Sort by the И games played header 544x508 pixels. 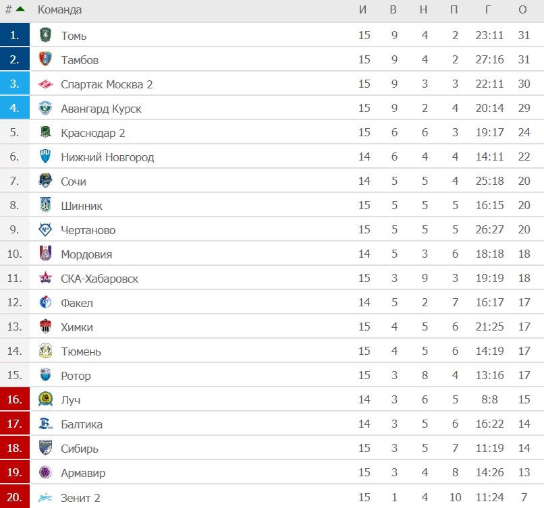coord(363,9)
